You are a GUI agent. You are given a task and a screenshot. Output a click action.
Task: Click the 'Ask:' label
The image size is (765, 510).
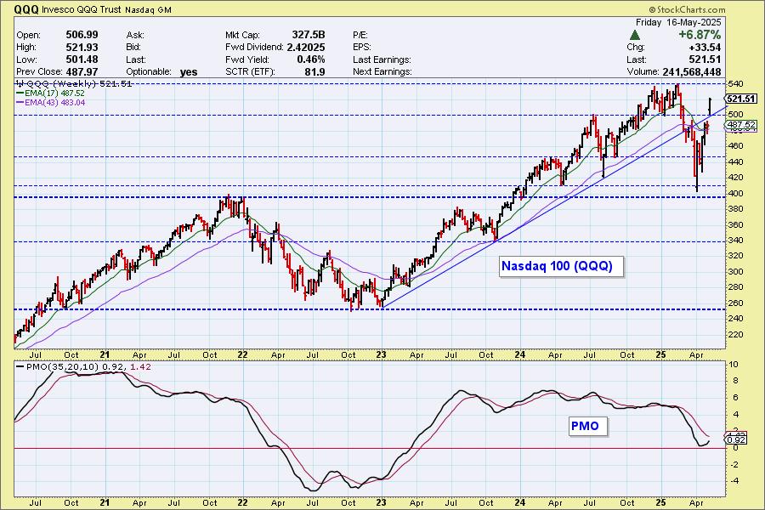pyautogui.click(x=134, y=35)
